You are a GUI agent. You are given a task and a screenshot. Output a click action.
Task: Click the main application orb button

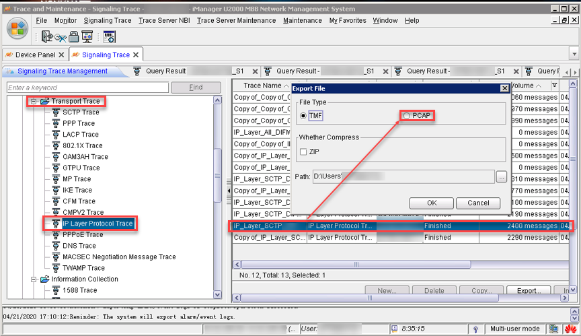tap(17, 30)
